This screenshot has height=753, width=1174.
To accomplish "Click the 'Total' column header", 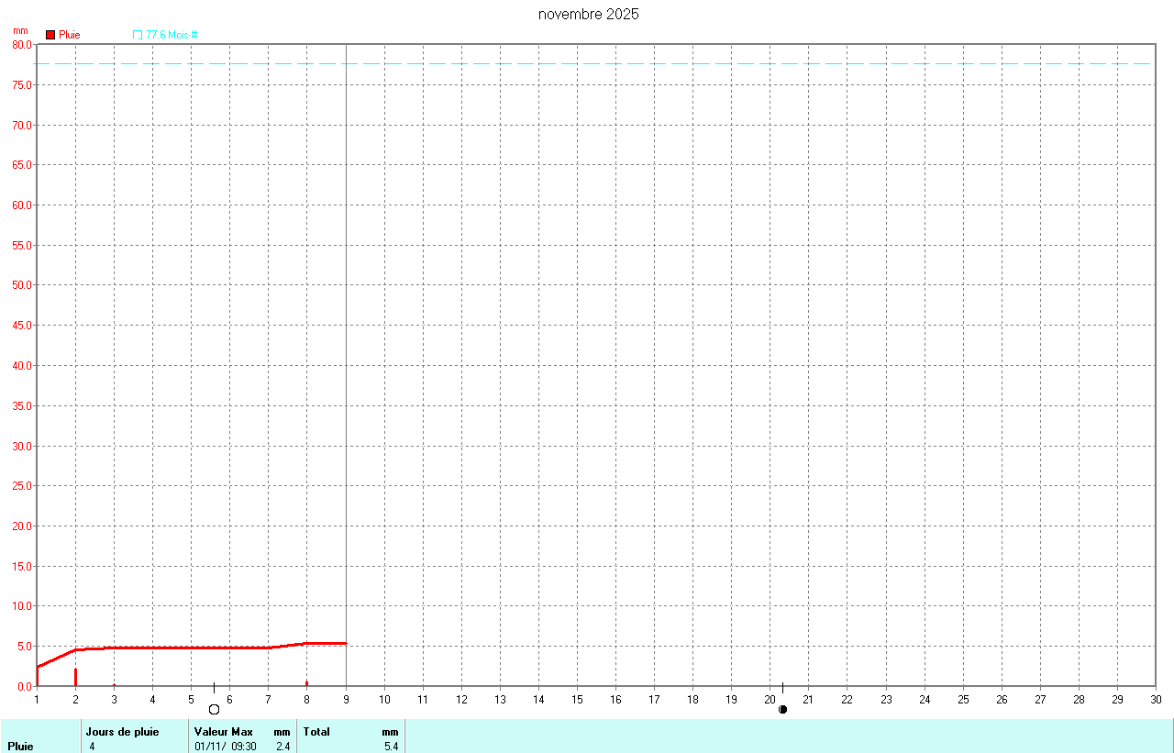I will [316, 732].
